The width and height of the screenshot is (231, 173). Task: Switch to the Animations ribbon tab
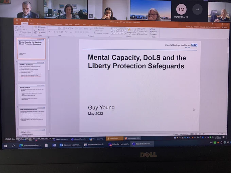click(x=58, y=24)
